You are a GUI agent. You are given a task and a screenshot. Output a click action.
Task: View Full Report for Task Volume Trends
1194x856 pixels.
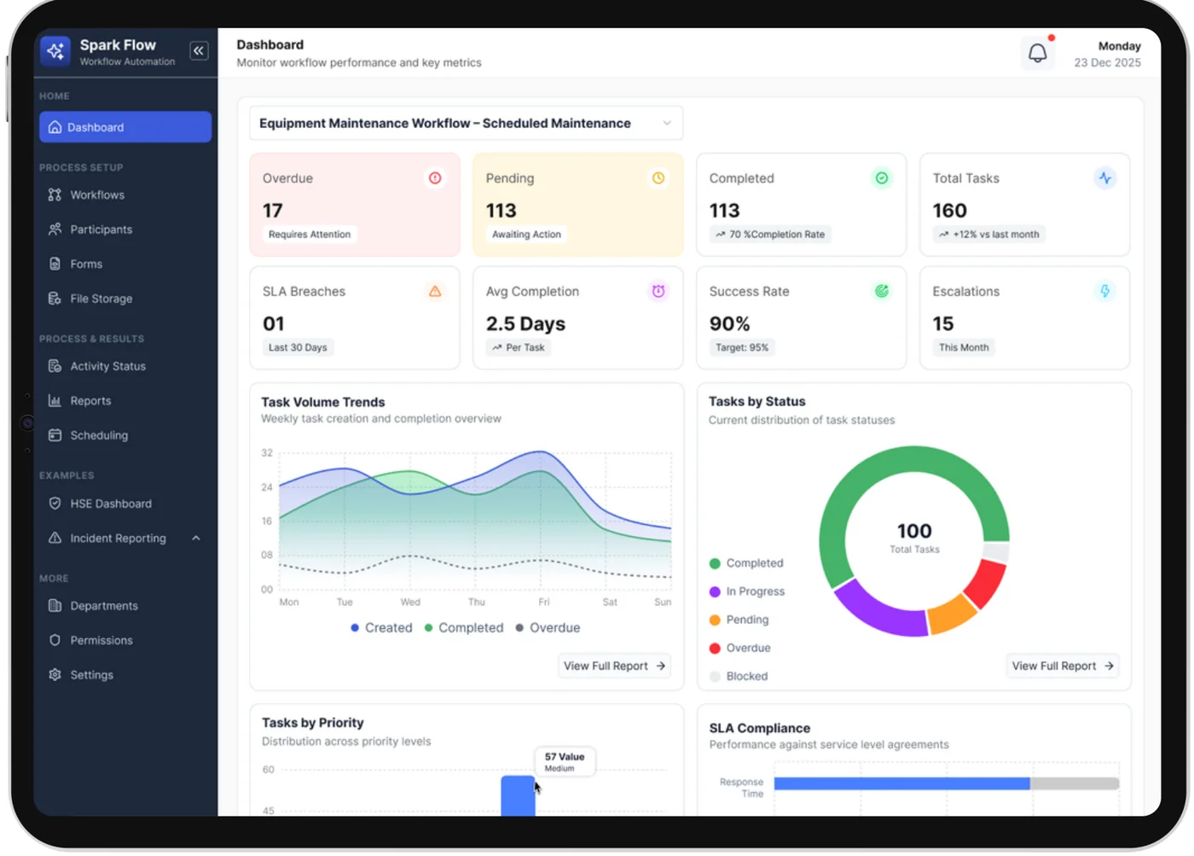coord(614,666)
